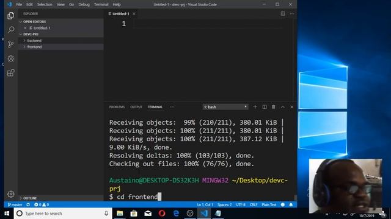Open Microsoft Store from taskbar

[x=134, y=214]
